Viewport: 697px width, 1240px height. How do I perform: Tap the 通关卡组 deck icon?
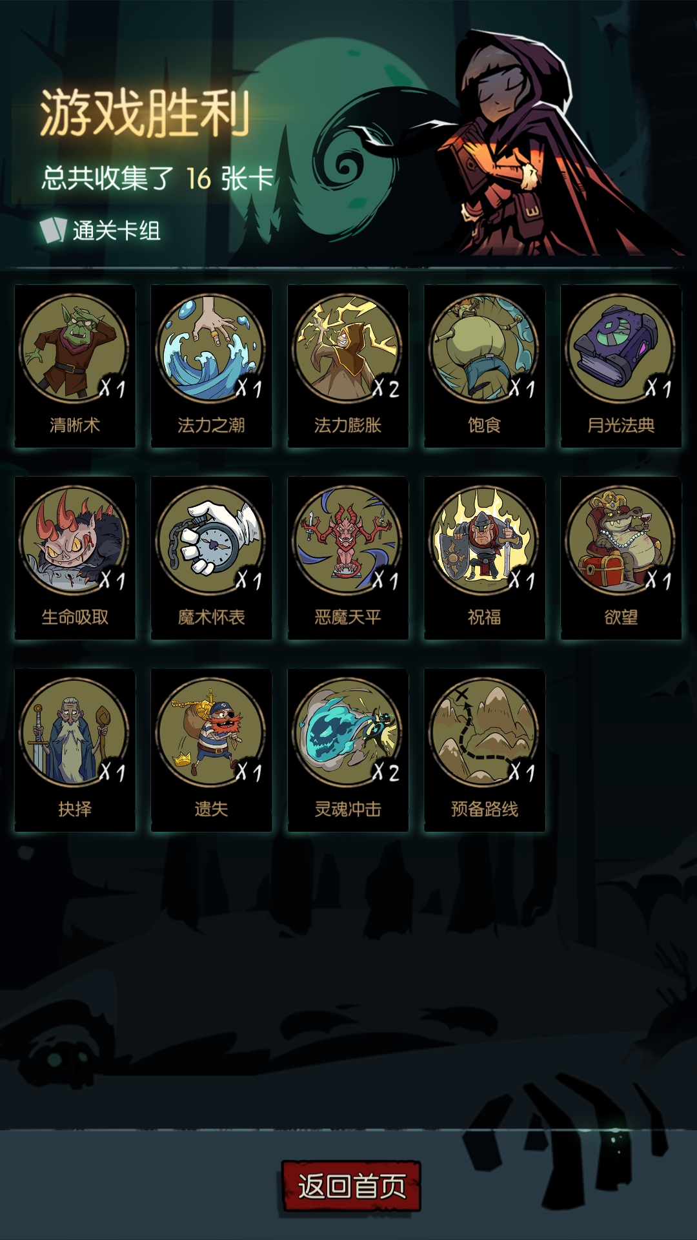(x=53, y=230)
